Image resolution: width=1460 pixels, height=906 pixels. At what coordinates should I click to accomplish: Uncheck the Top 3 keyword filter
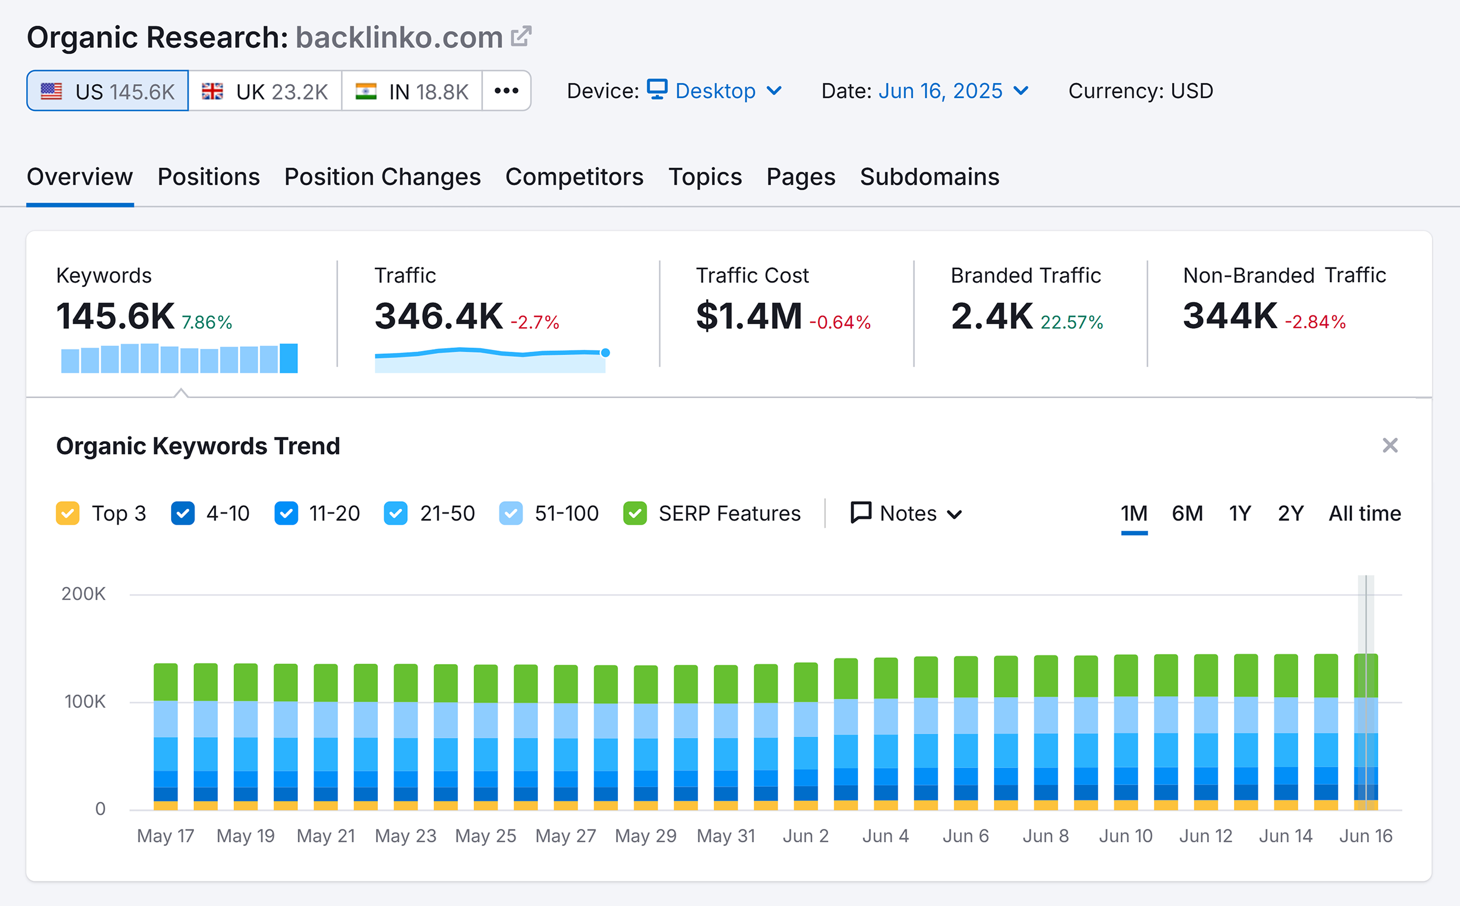click(x=68, y=513)
